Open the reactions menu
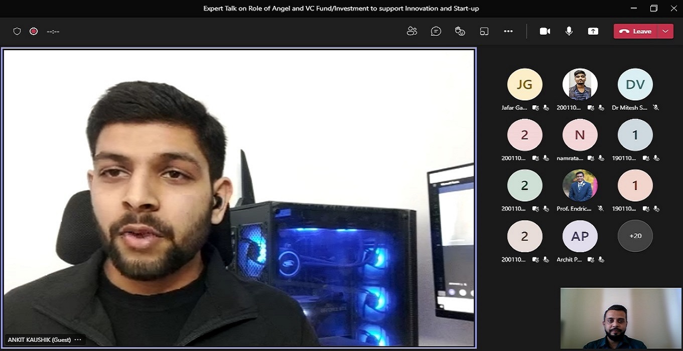Screen dimensions: 683x351 460,31
